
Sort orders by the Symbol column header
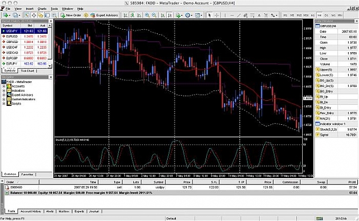point(153,182)
